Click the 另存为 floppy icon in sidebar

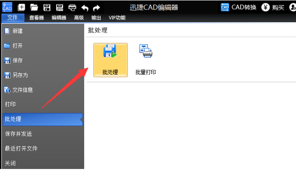pos(7,75)
